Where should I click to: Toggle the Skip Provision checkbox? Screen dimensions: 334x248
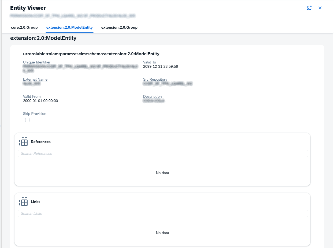tap(27, 120)
